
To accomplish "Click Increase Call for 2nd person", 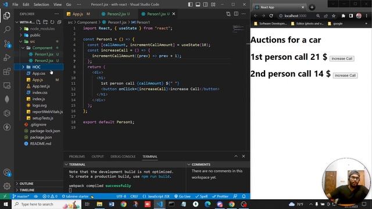I will pos(345,75).
